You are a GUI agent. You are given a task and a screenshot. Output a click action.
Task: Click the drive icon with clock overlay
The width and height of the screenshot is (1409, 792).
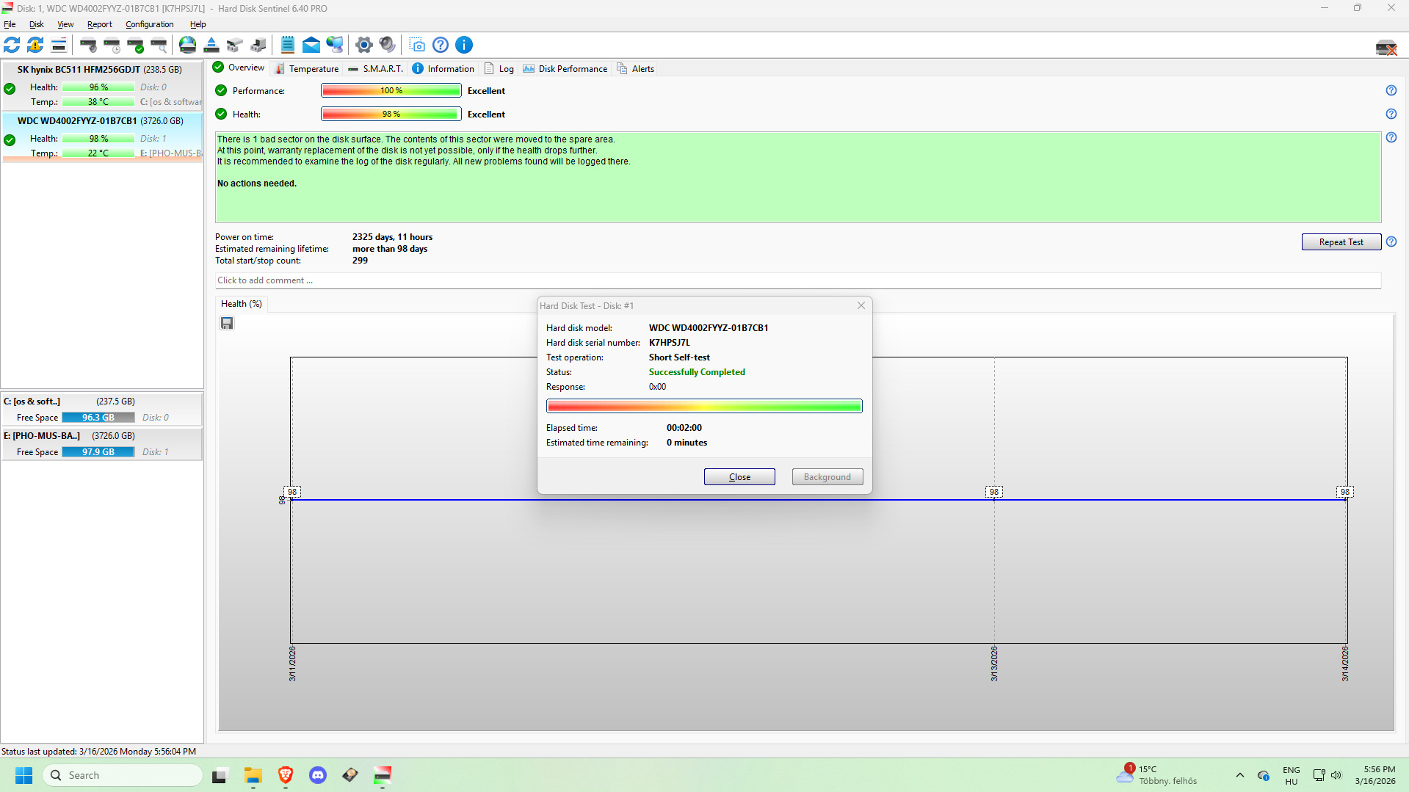point(112,45)
